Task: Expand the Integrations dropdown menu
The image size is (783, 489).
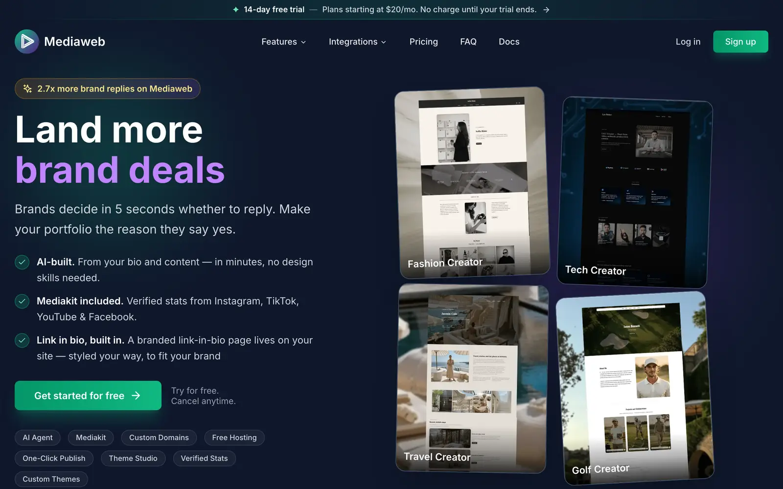Action: pos(357,42)
